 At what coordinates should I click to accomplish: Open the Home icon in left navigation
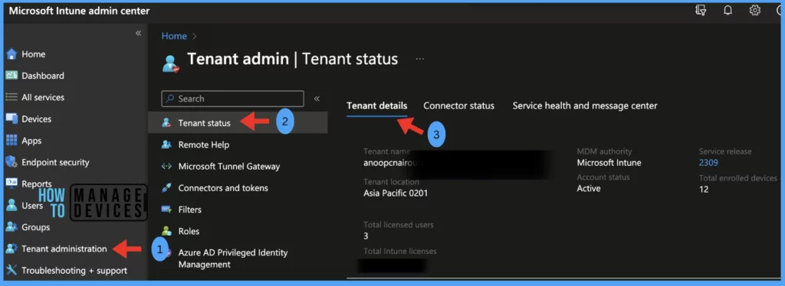pyautogui.click(x=11, y=54)
